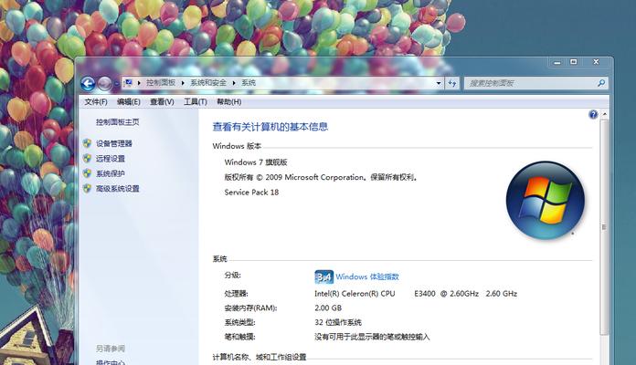Viewport: 636px width, 365px height.
Task: Click the greyed forward navigation arrow
Action: [x=105, y=83]
